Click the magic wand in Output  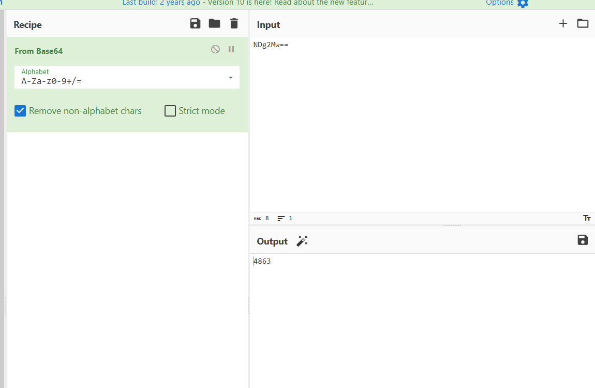(x=302, y=241)
